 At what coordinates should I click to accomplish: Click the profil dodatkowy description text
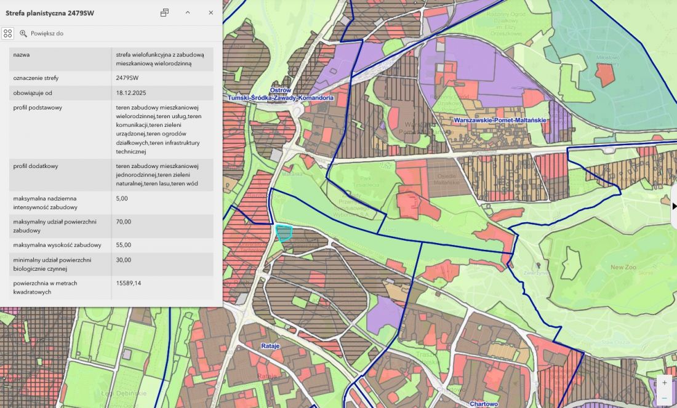click(x=157, y=175)
